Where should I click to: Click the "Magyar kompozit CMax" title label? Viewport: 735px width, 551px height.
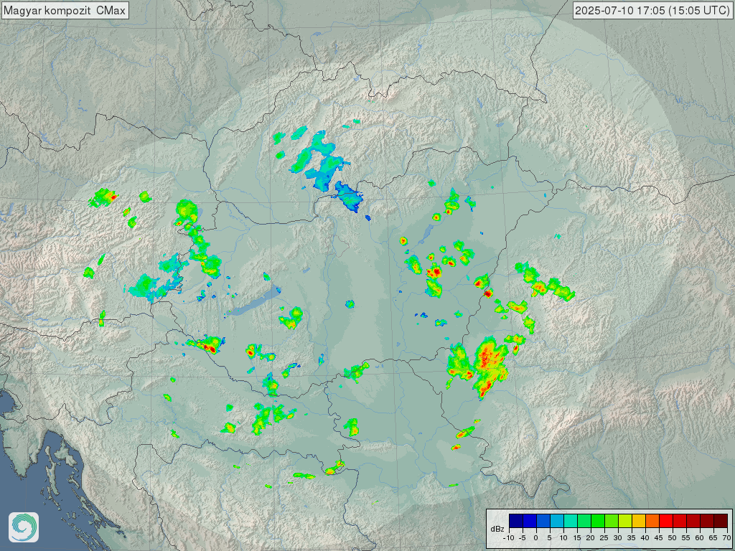coord(65,10)
